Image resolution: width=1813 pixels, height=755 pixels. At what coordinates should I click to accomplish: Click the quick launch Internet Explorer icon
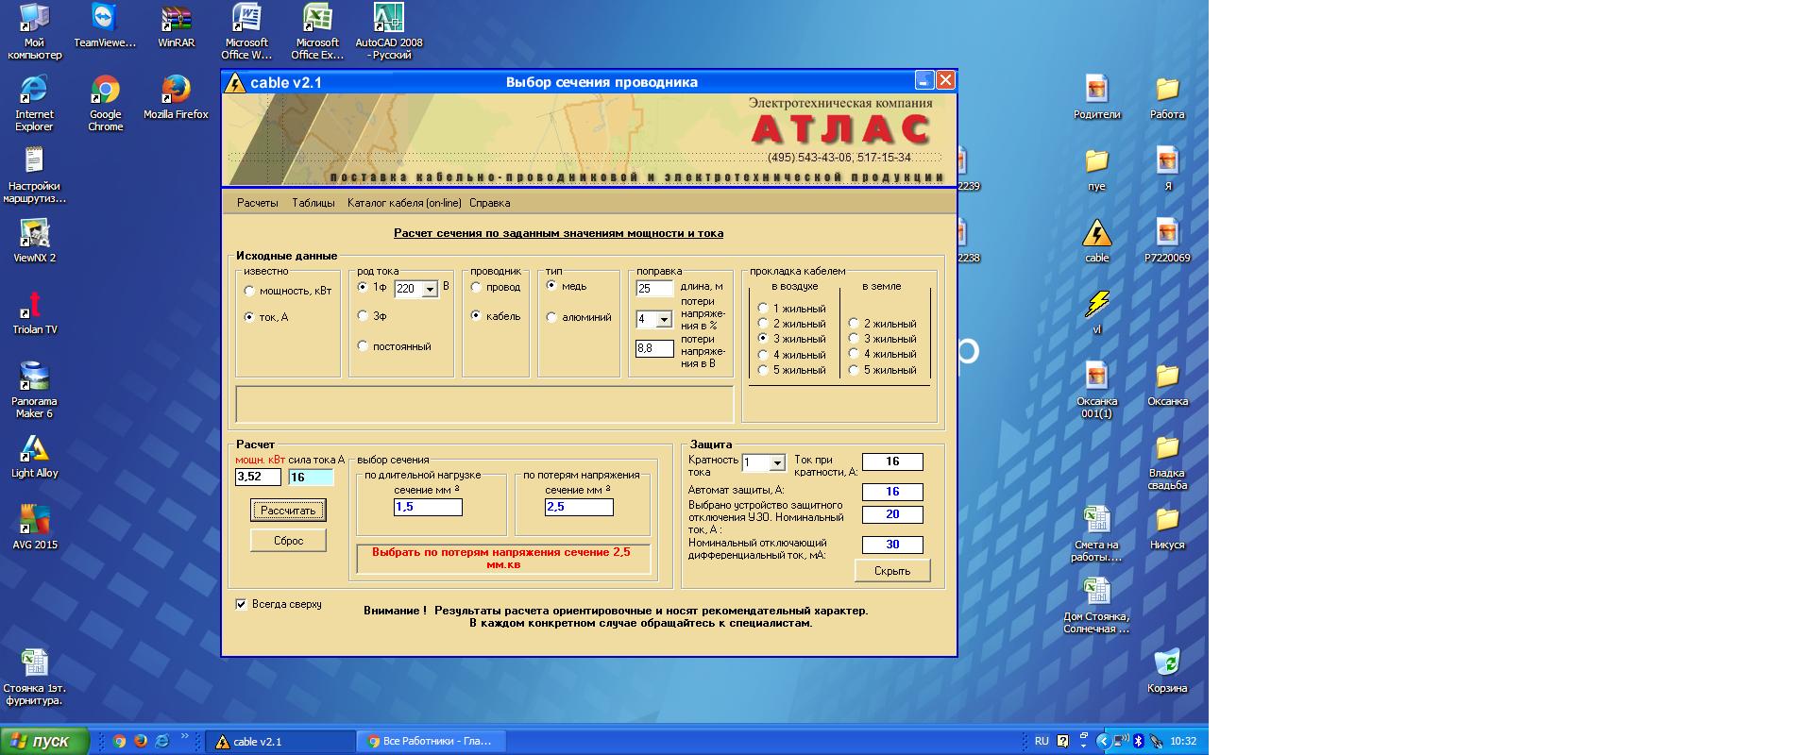click(161, 741)
